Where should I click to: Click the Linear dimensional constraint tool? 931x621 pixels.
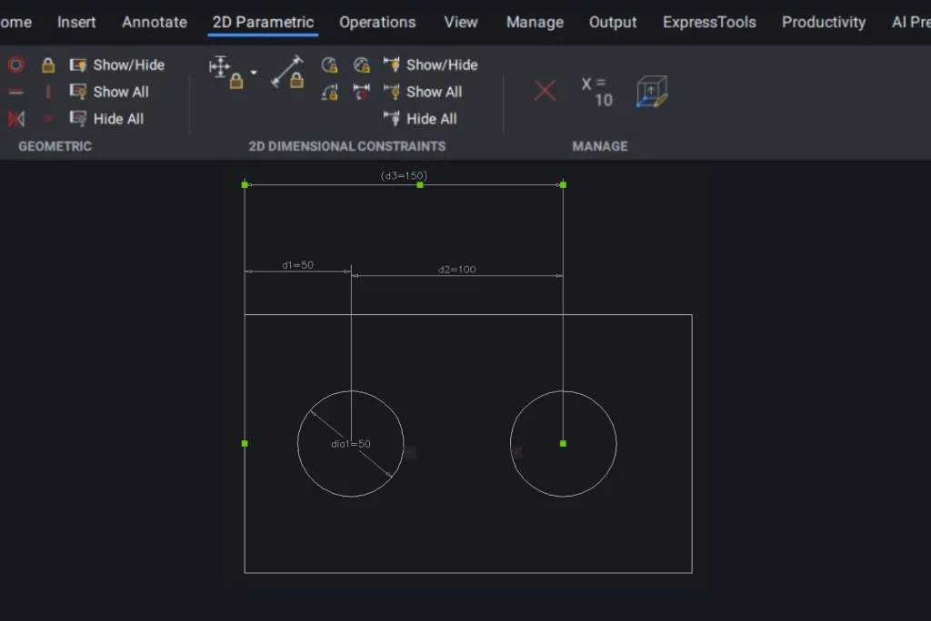[x=225, y=73]
